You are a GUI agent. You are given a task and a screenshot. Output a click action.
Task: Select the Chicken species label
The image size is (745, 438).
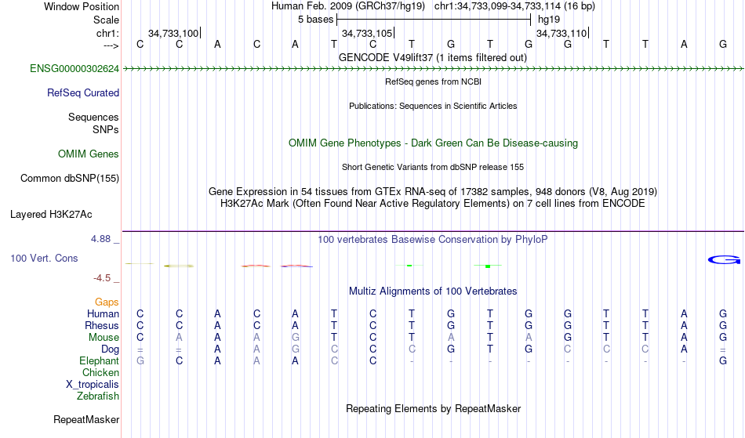[100, 372]
